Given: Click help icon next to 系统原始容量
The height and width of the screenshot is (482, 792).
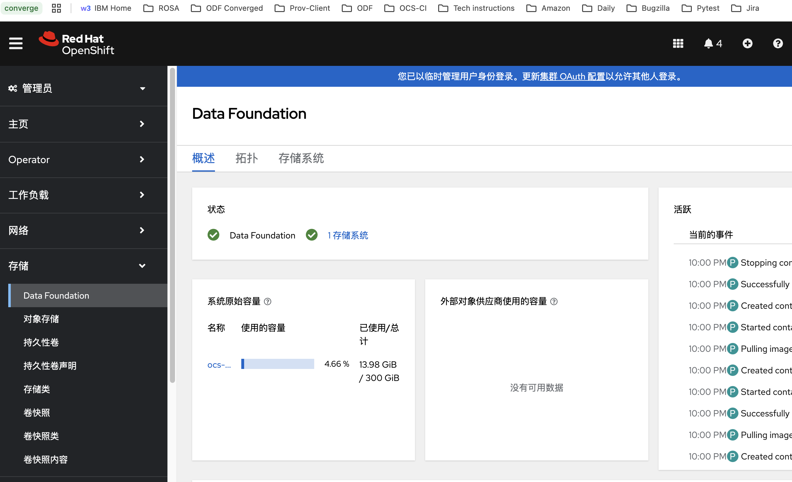Looking at the screenshot, I should pyautogui.click(x=267, y=301).
